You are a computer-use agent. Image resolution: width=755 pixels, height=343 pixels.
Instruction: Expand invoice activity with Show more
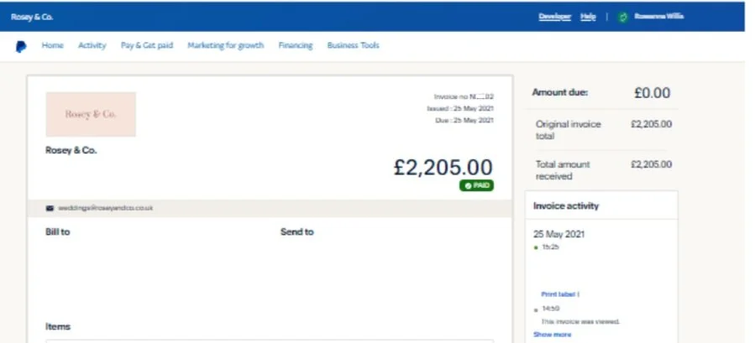pos(553,335)
